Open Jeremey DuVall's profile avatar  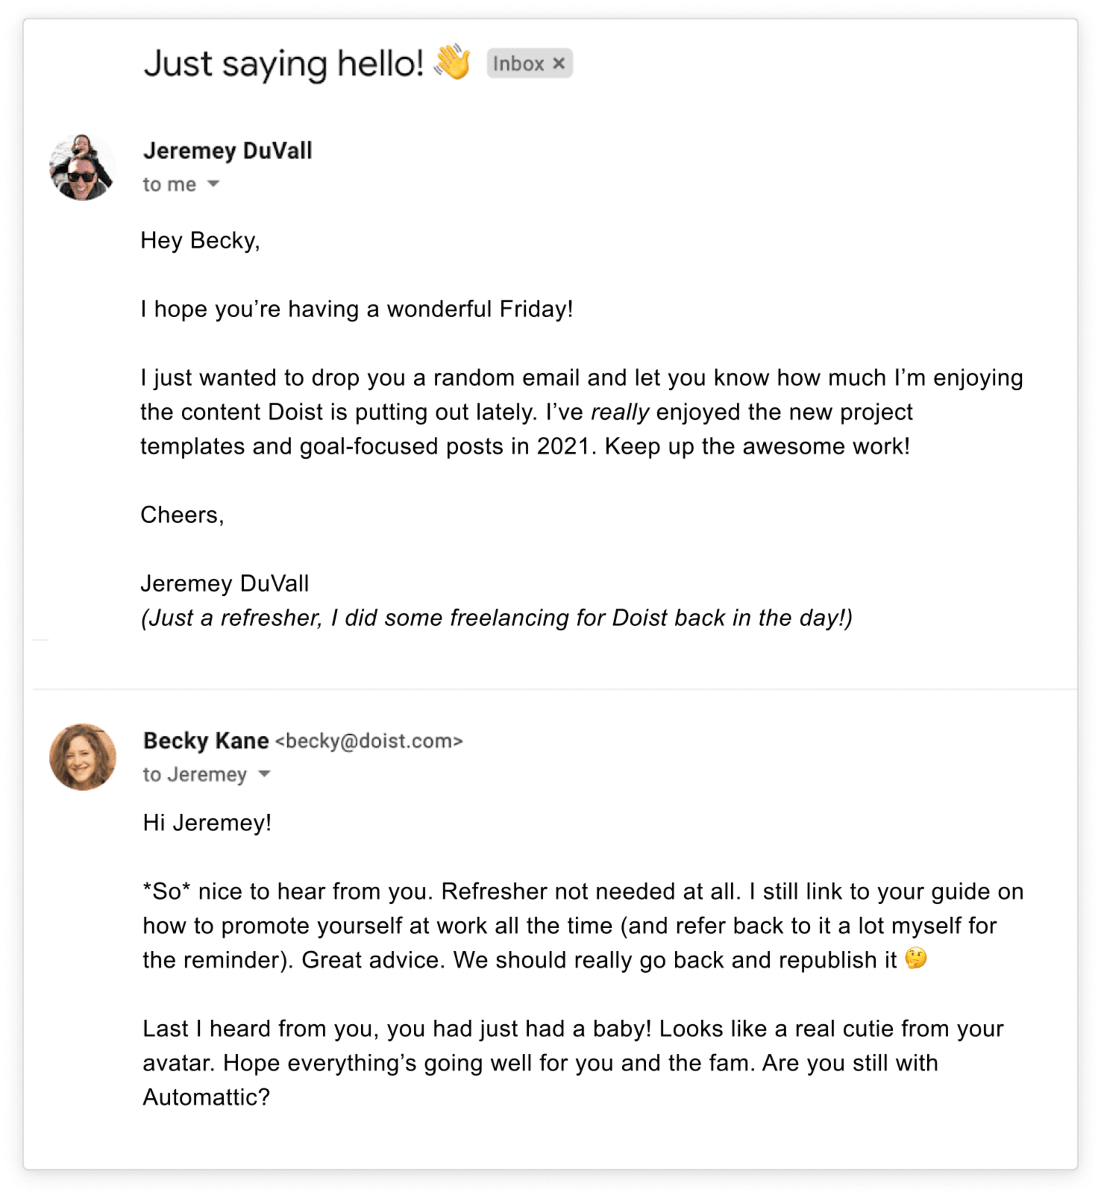tap(82, 167)
